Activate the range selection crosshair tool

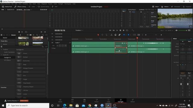pyautogui.click(x=102, y=35)
